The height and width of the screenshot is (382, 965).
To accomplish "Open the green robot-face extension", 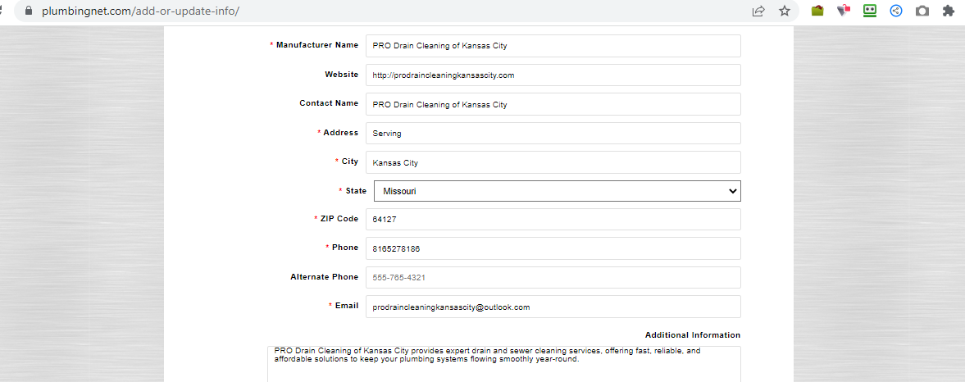I will (x=870, y=11).
